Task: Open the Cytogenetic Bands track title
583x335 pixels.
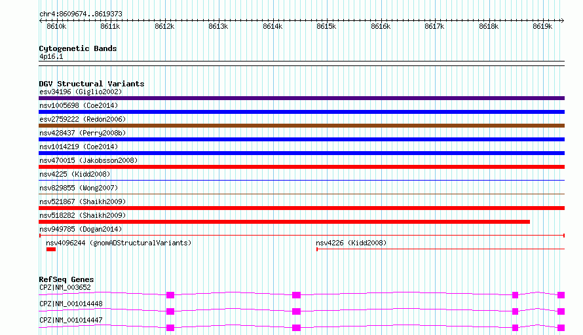Action: click(x=78, y=48)
